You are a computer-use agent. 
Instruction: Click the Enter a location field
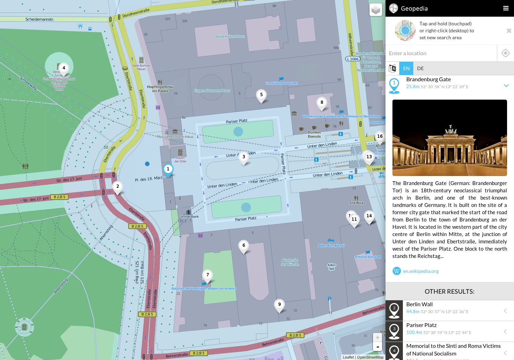441,53
